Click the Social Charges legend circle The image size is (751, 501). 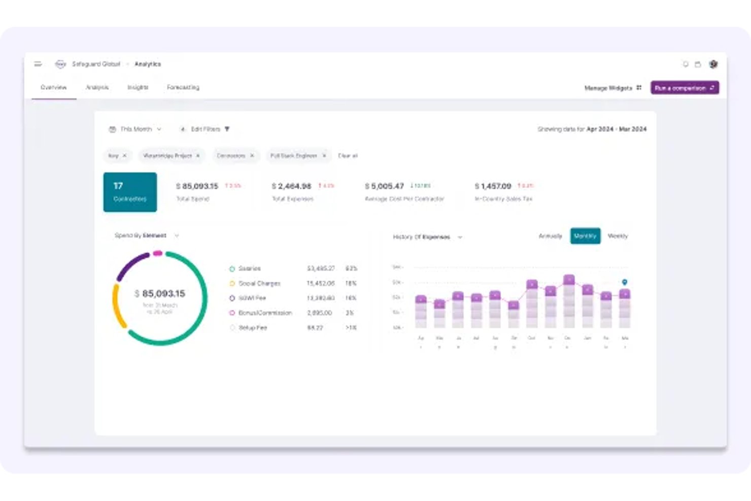point(232,283)
